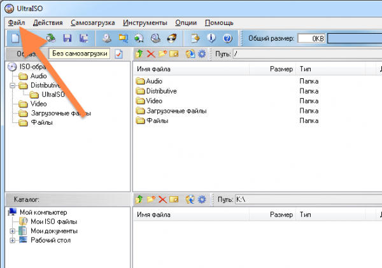This screenshot has width=382, height=268.
Task: Click the blue Info toolbar icon
Action: point(211,38)
